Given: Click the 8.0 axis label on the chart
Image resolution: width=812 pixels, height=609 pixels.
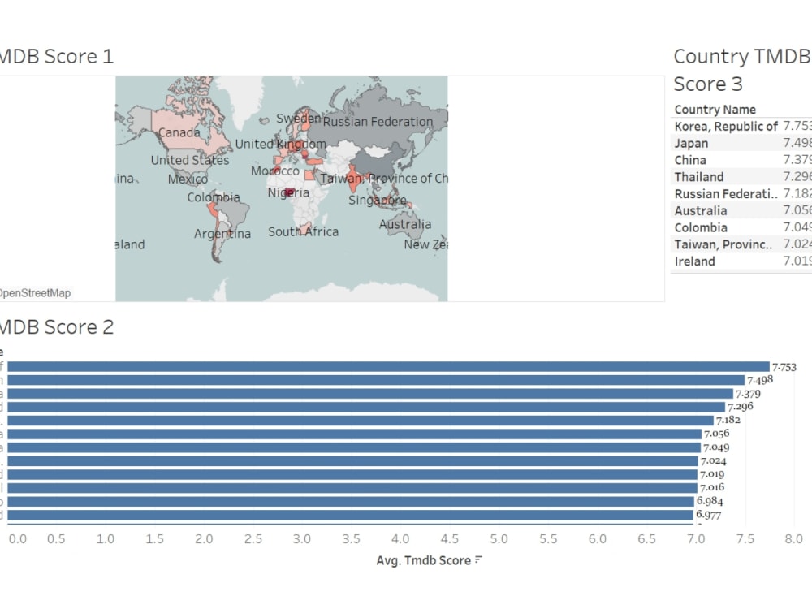Looking at the screenshot, I should coord(793,538).
